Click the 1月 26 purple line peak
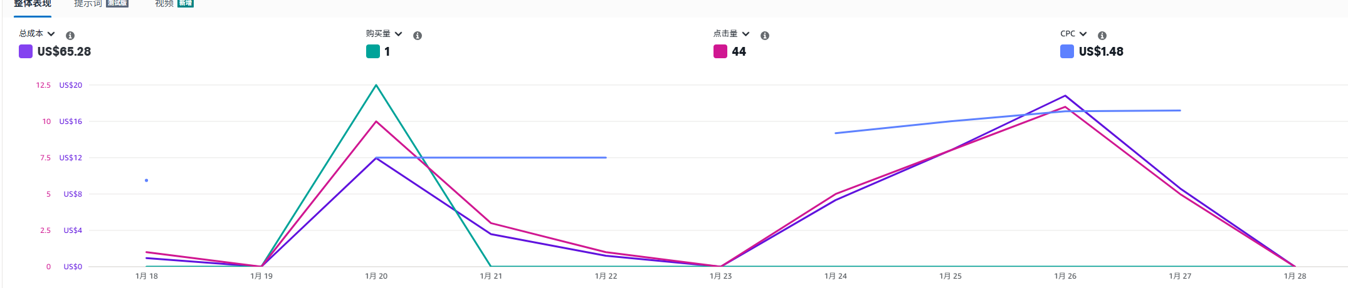 click(1065, 96)
